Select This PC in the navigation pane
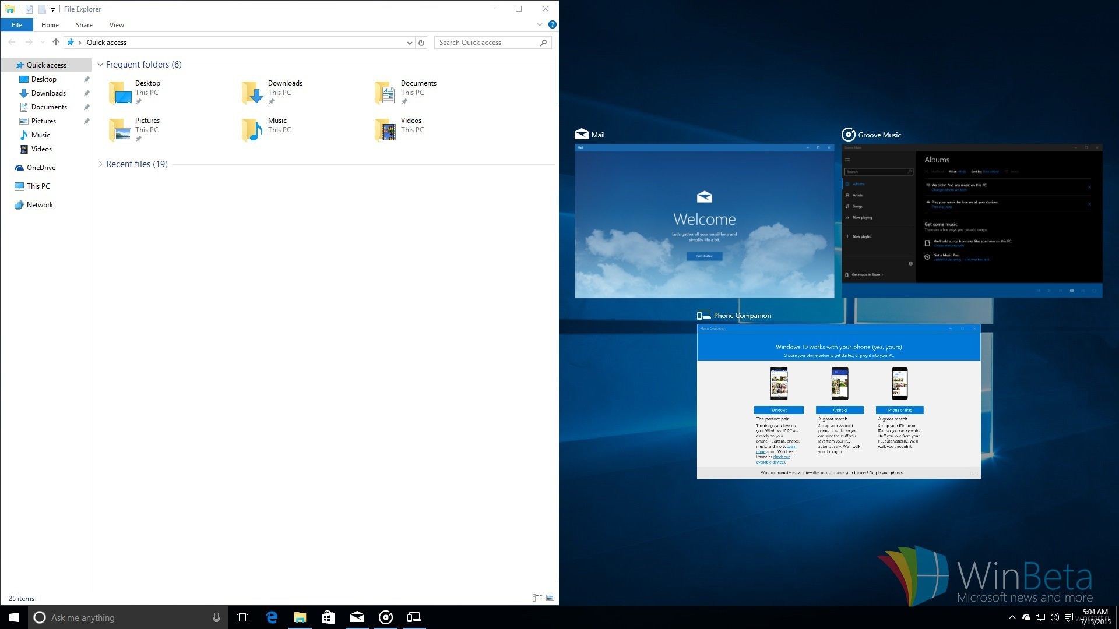Image resolution: width=1119 pixels, height=629 pixels. 38,186
